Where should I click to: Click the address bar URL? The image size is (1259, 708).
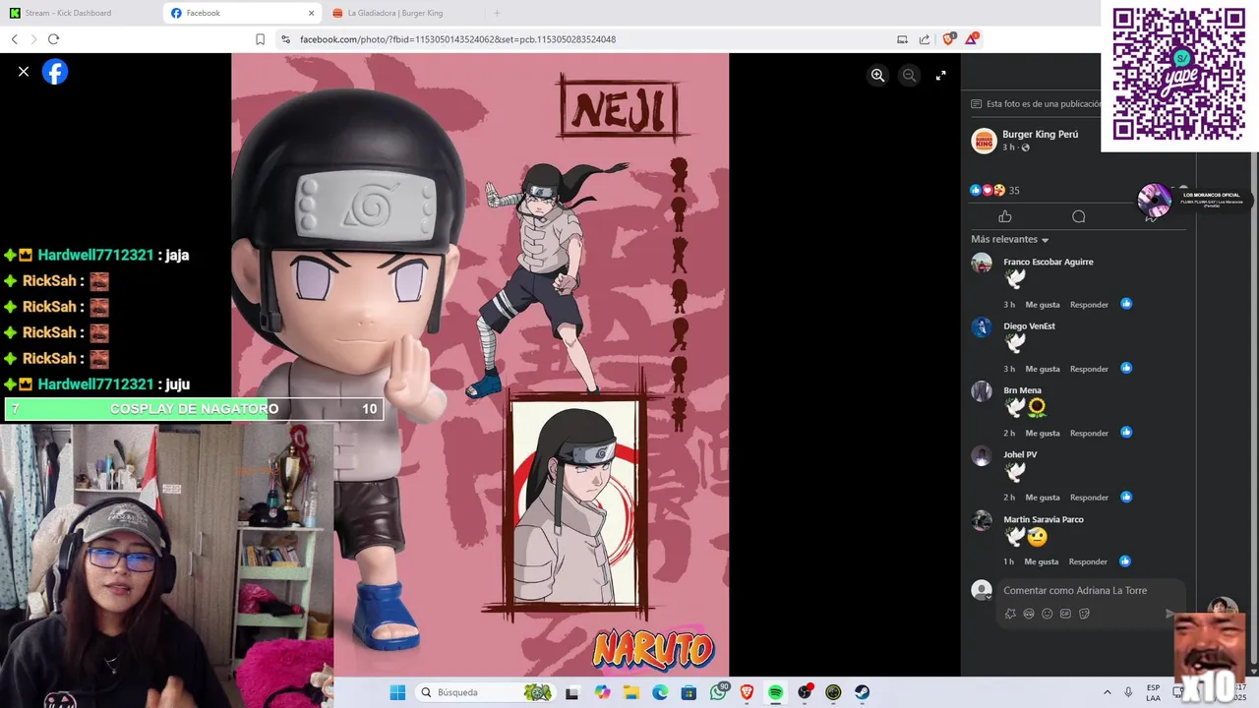click(457, 39)
